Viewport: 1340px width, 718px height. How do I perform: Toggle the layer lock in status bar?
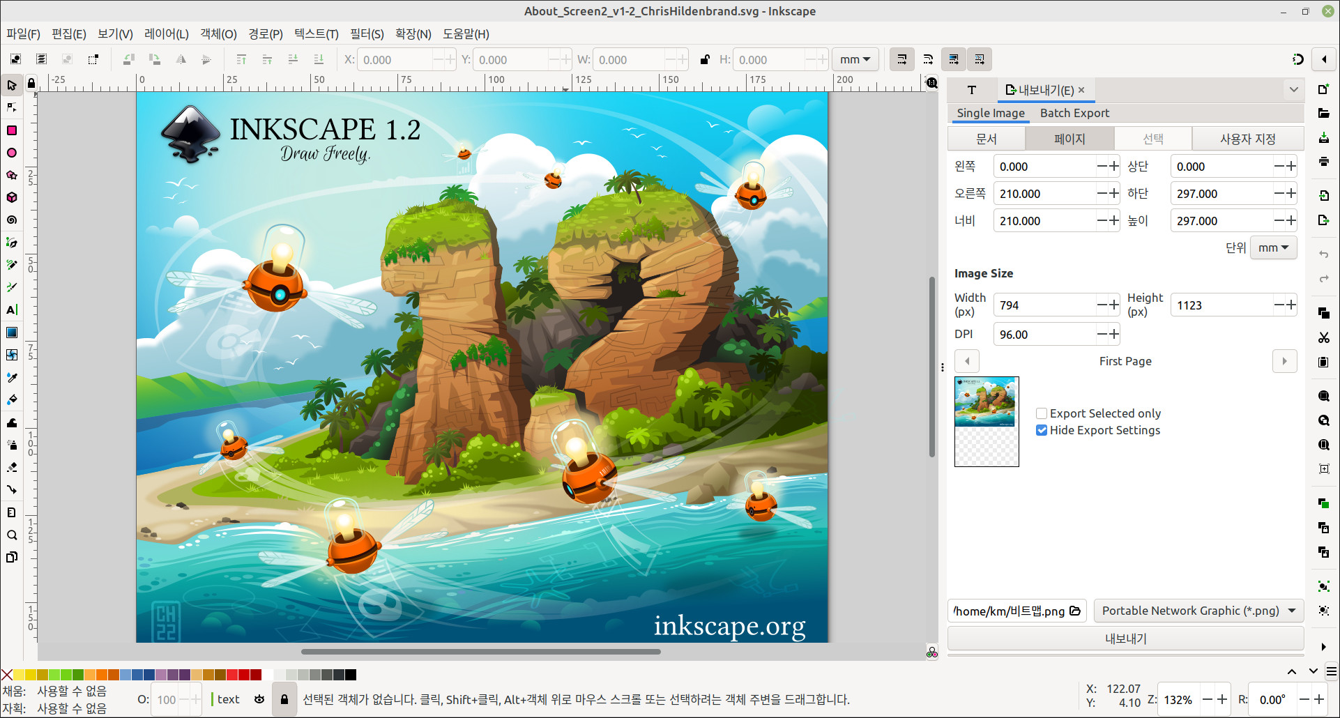click(x=284, y=699)
